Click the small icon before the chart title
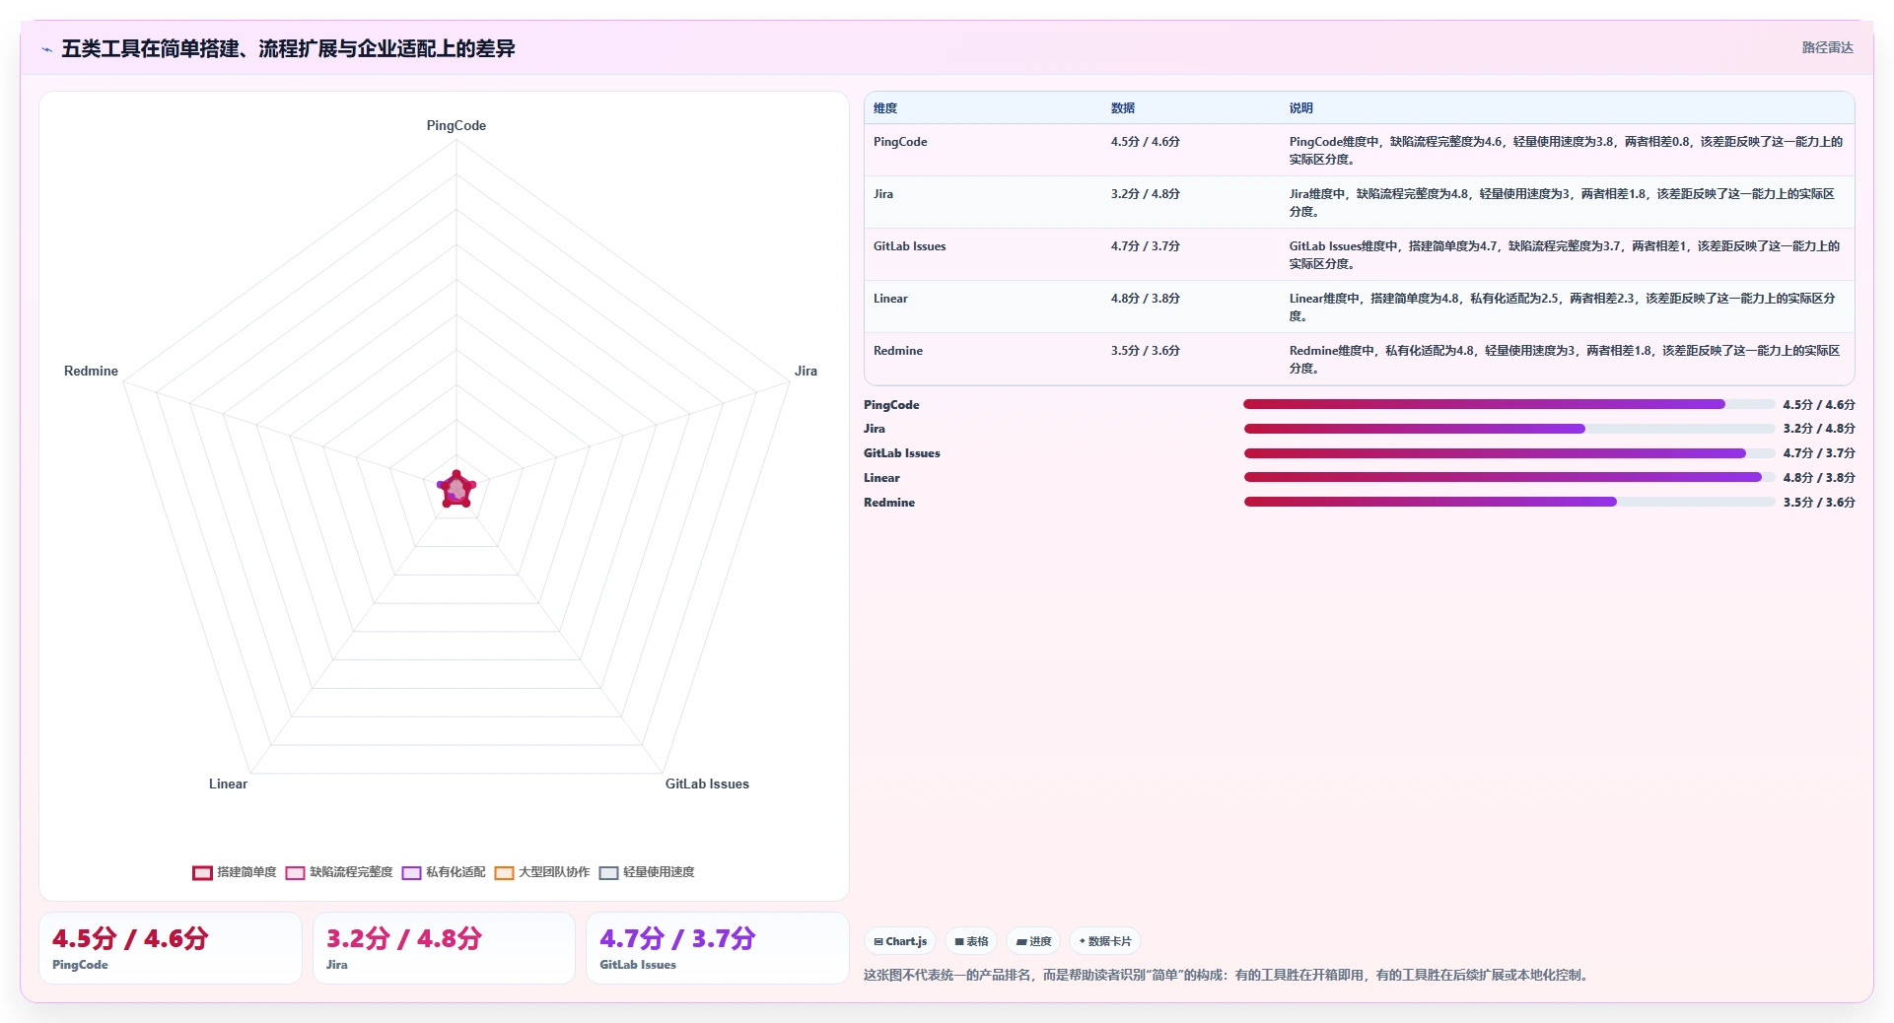Viewport: 1894px width, 1023px height. point(46,49)
